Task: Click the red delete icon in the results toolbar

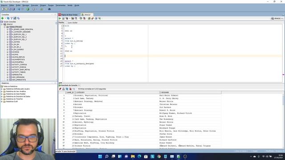Action: (x=70, y=89)
